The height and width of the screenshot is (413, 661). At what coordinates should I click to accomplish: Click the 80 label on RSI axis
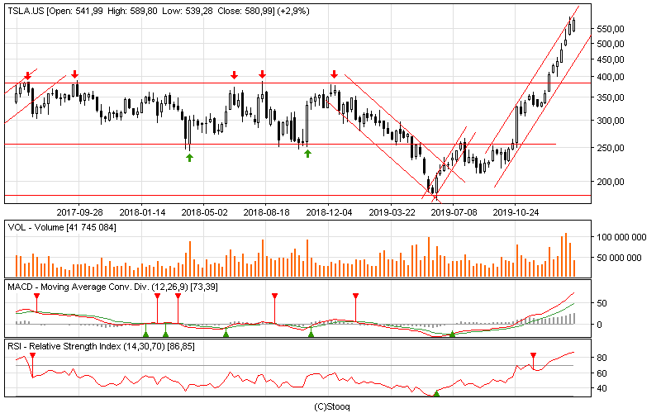point(602,358)
